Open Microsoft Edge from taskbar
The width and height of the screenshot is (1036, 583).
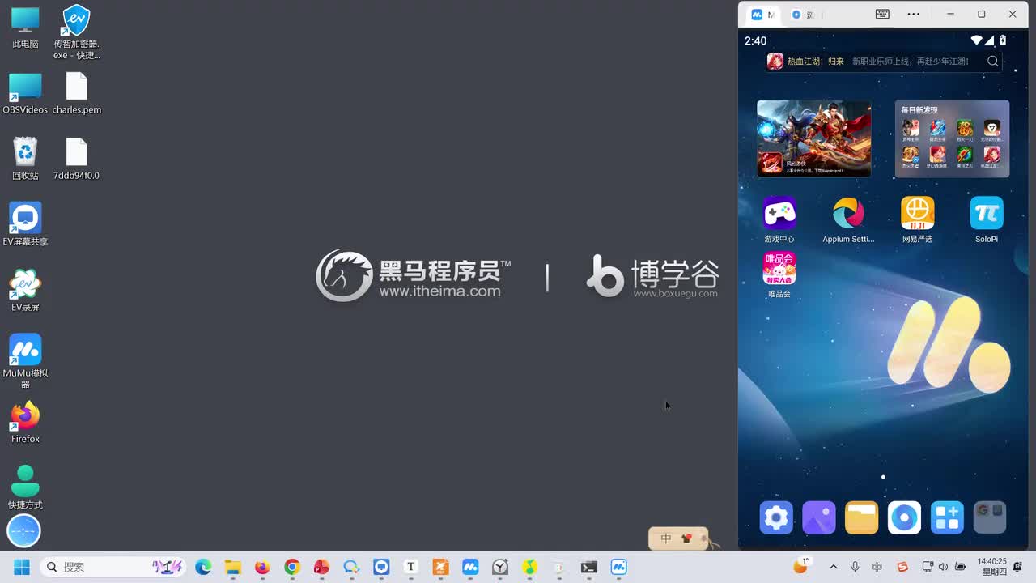pyautogui.click(x=203, y=567)
